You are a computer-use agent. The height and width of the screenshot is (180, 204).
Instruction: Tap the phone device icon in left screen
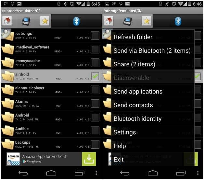point(26,21)
